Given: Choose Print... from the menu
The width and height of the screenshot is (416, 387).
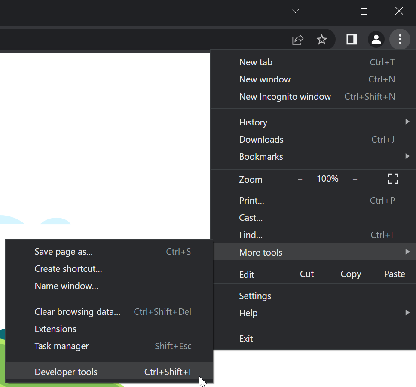Looking at the screenshot, I should pos(314,201).
